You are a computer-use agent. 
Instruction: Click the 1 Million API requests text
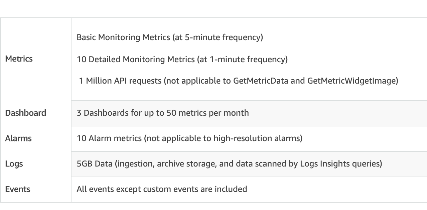tap(120, 81)
